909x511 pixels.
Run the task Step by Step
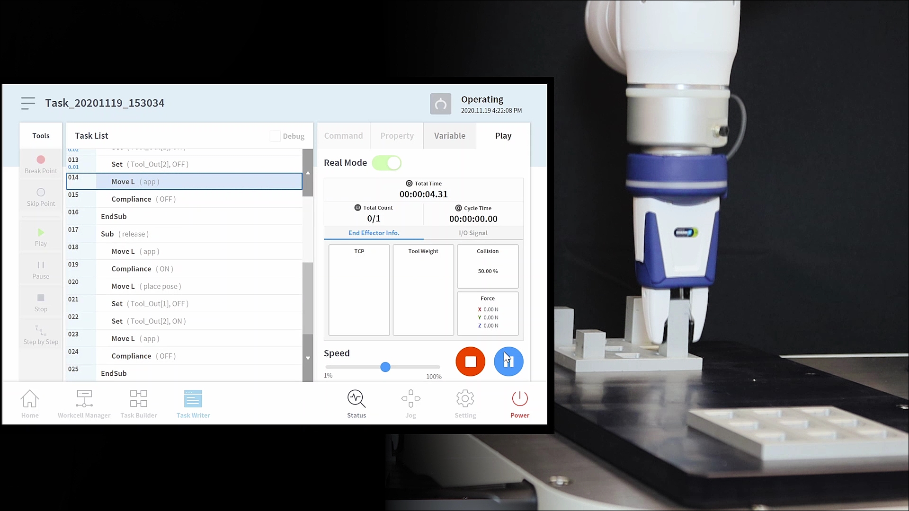[41, 335]
